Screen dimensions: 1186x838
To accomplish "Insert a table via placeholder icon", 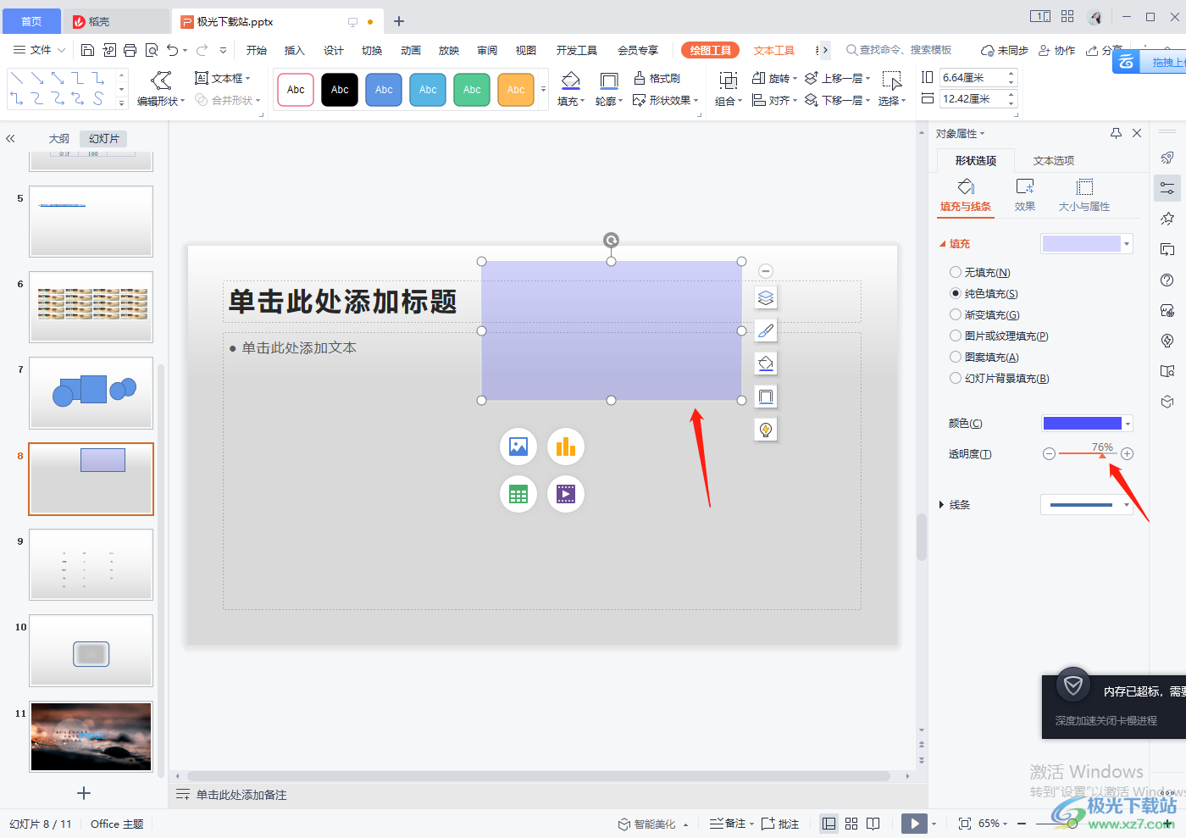I will point(518,494).
